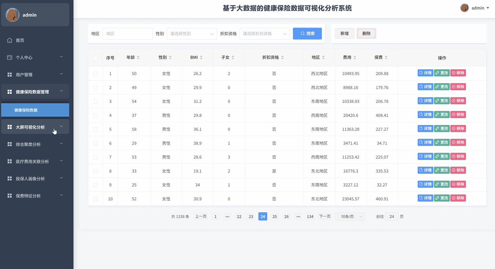Click the top-right admin avatar
This screenshot has width=495, height=269.
point(464,8)
